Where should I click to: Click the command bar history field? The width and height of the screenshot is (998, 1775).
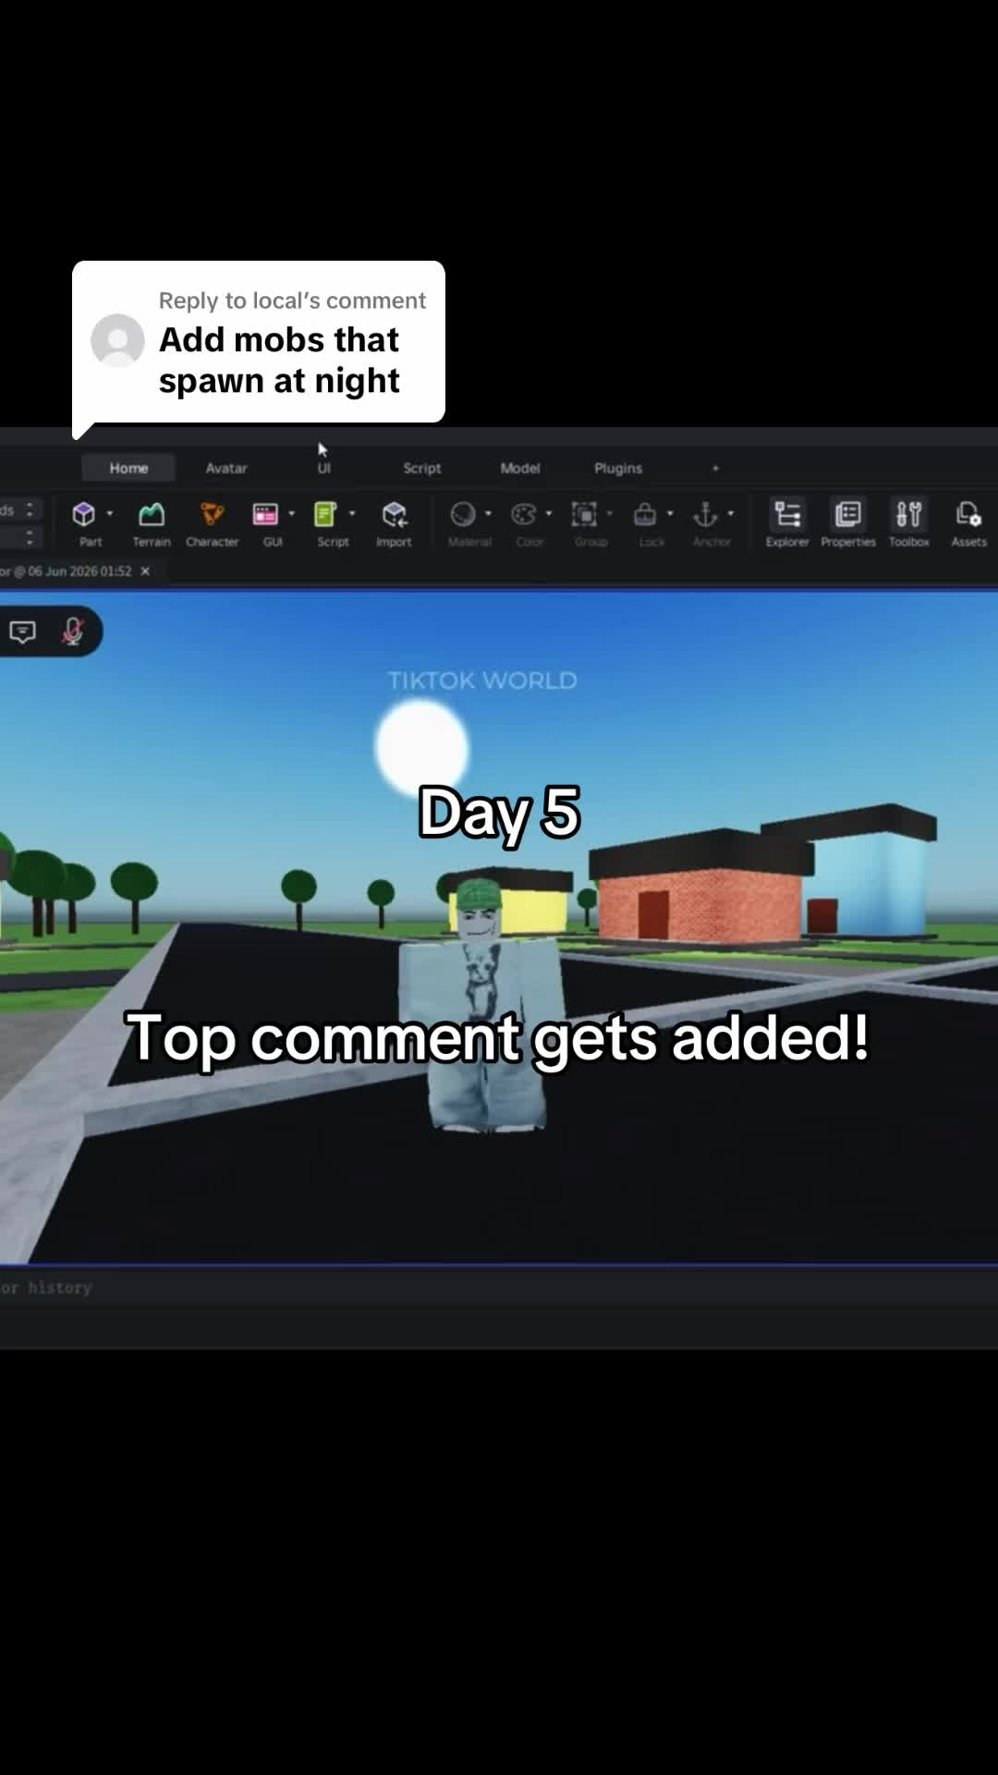tap(499, 1287)
